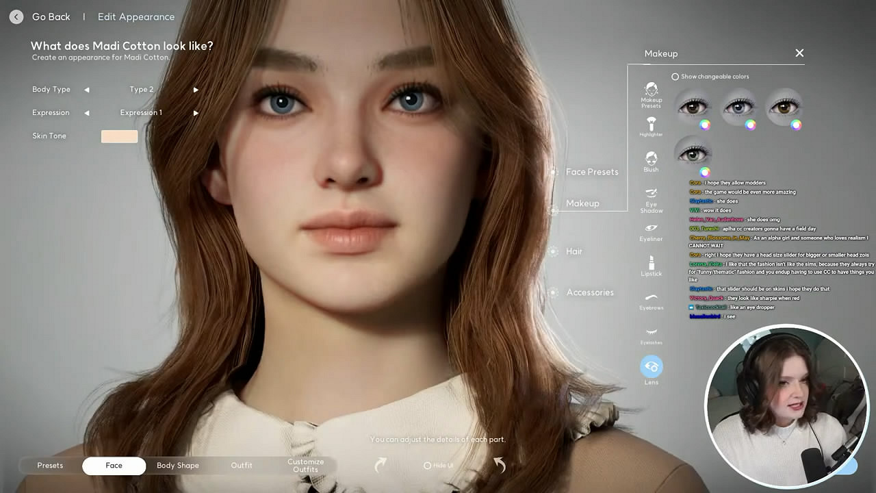Viewport: 876px width, 493px height.
Task: Choose the first lens eye thumbnail
Action: [x=693, y=107]
